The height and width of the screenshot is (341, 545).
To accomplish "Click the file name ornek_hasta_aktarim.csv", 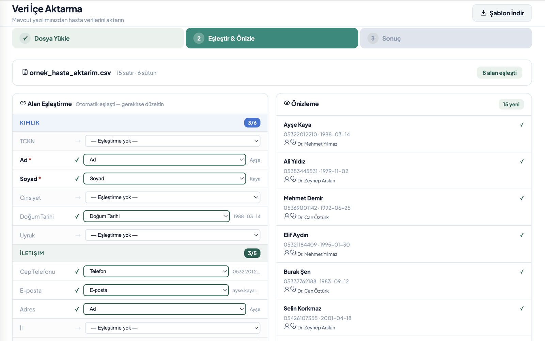I will click(x=70, y=73).
